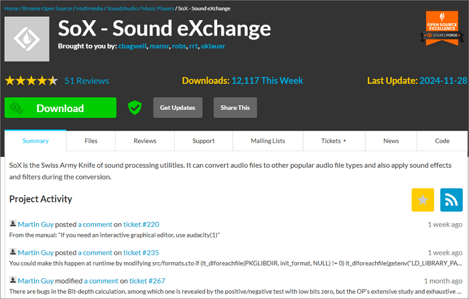The image size is (469, 299).
Task: Click the yellow star favorite icon
Action: click(423, 200)
